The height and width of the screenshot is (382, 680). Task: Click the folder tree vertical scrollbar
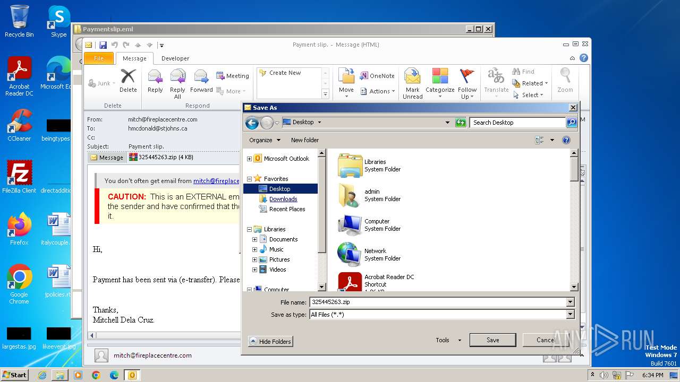click(x=322, y=220)
